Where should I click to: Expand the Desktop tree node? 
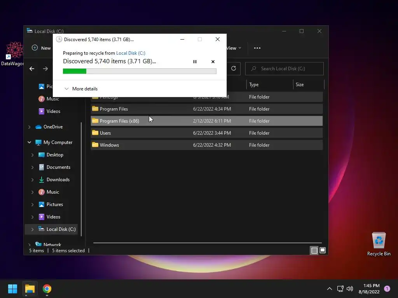click(x=32, y=155)
